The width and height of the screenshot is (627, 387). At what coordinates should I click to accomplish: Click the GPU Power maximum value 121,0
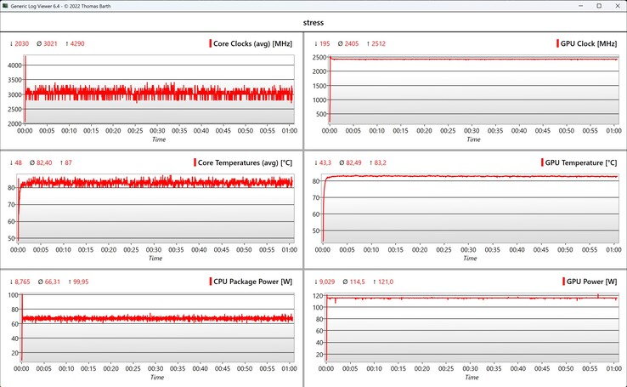[x=394, y=282]
